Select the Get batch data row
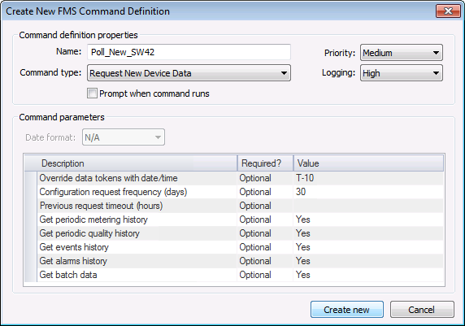Screen dimensions: 465x326 click(234, 275)
